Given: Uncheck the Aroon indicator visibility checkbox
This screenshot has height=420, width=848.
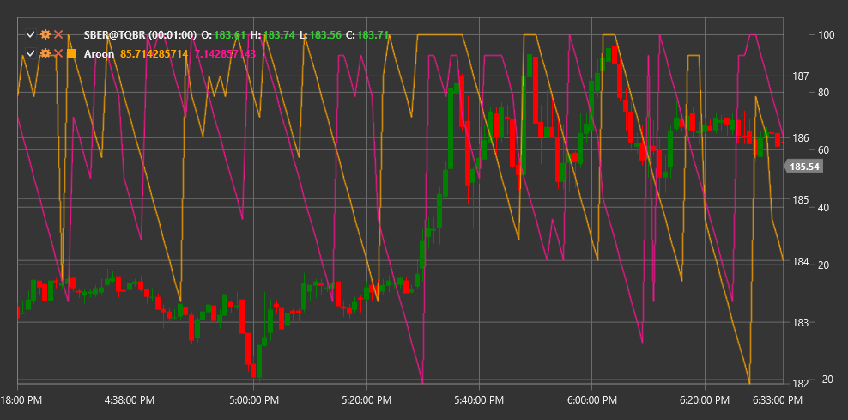Looking at the screenshot, I should [x=31, y=53].
